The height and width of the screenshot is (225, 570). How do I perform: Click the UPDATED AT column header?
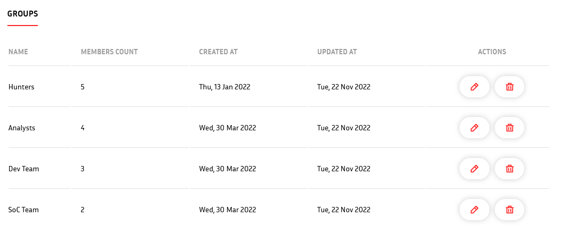[x=337, y=52]
